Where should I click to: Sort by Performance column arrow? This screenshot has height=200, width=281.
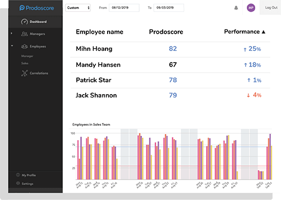pyautogui.click(x=263, y=32)
